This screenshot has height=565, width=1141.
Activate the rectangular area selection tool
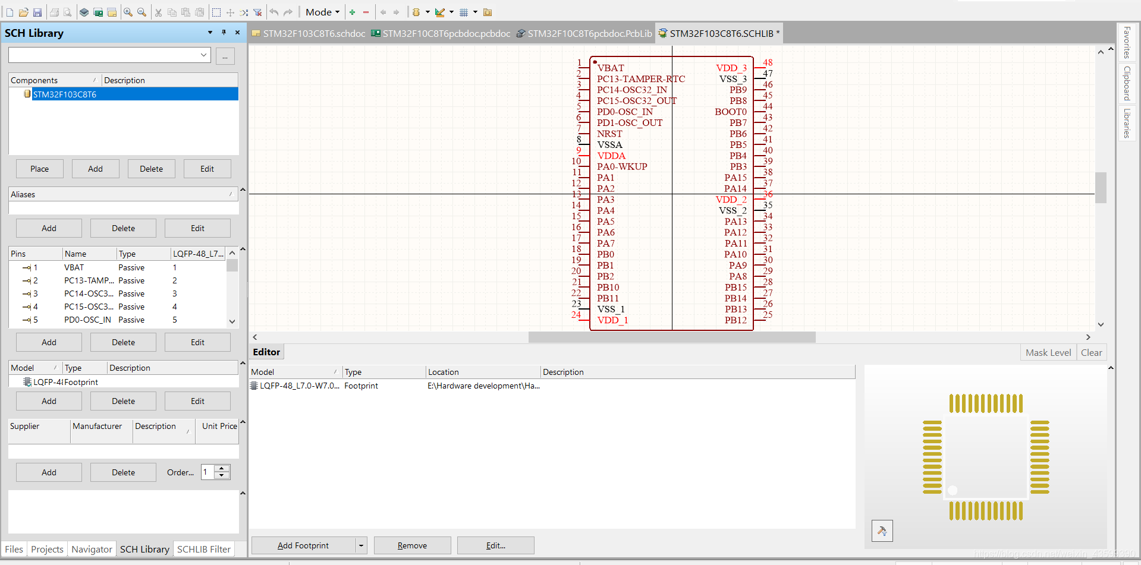(216, 12)
